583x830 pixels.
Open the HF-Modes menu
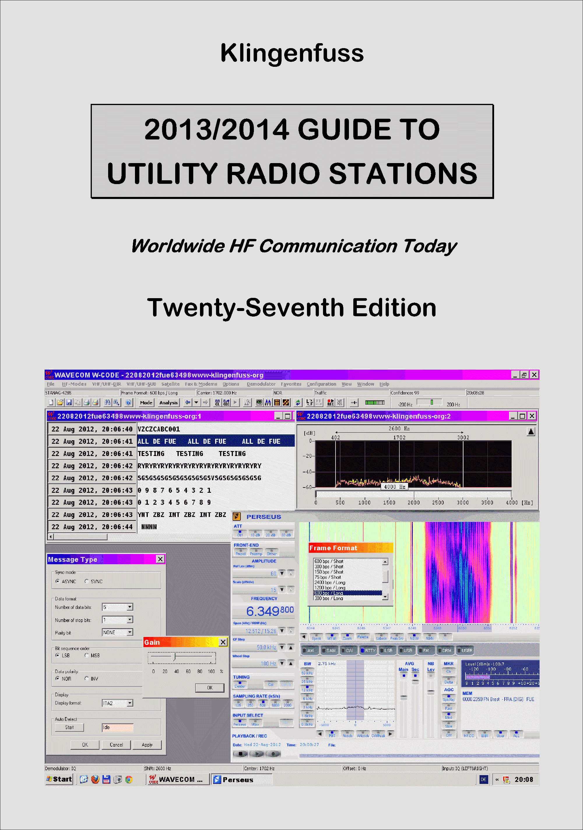pyautogui.click(x=74, y=384)
